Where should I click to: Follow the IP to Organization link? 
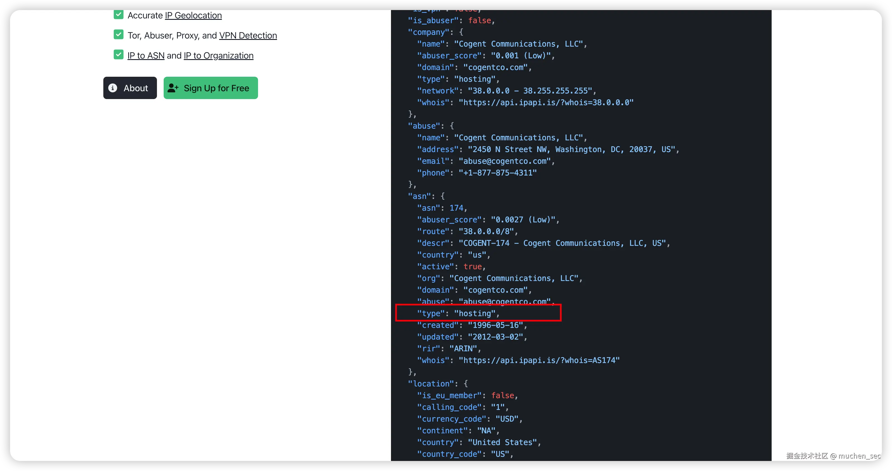pos(218,55)
